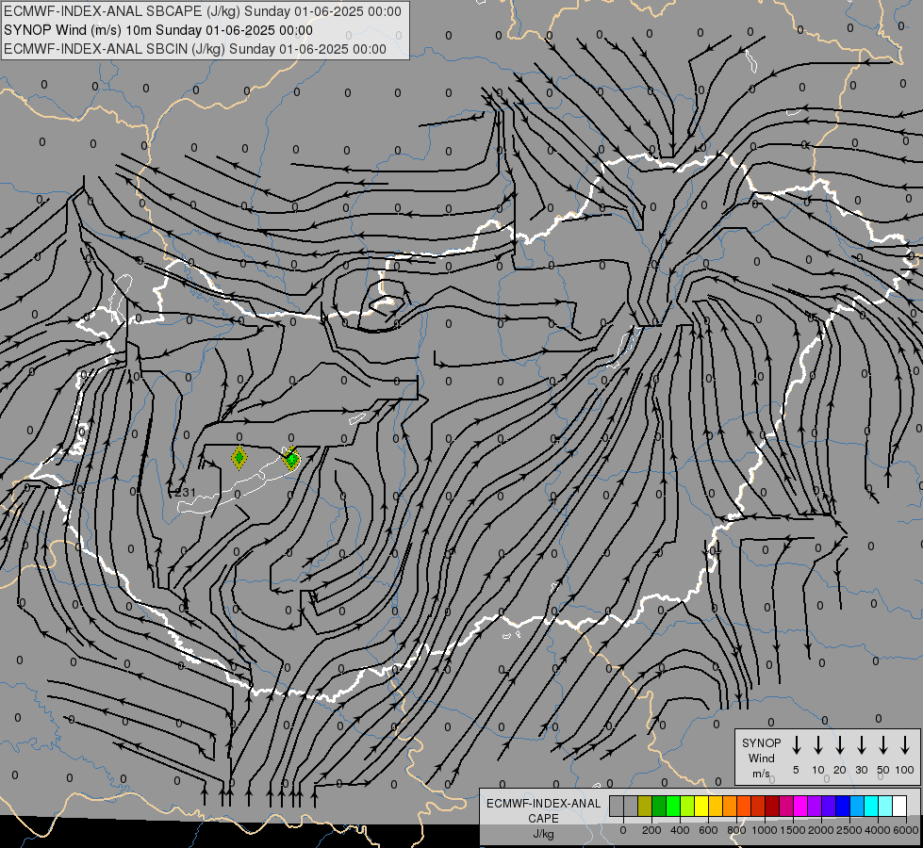Pick the dark blue CAPE legend swatch
The height and width of the screenshot is (848, 923).
click(843, 806)
